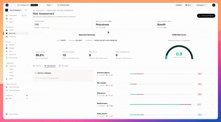
Task: Click the Download Report button
Action: (x=206, y=16)
